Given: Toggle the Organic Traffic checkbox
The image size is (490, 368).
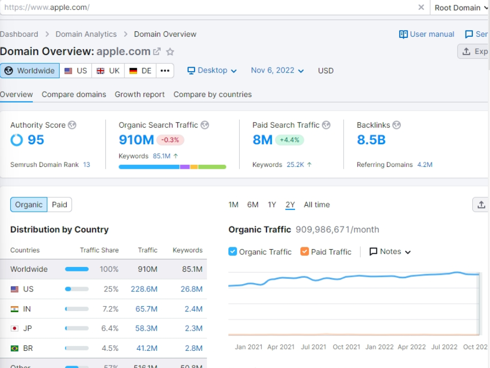Looking at the screenshot, I should pos(233,252).
